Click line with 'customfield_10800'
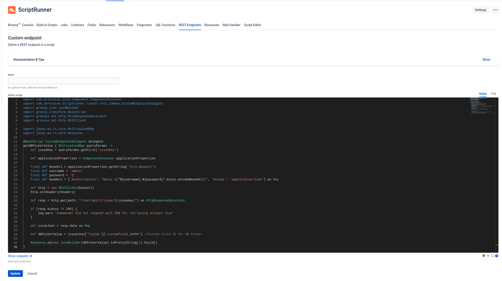 tap(116, 234)
